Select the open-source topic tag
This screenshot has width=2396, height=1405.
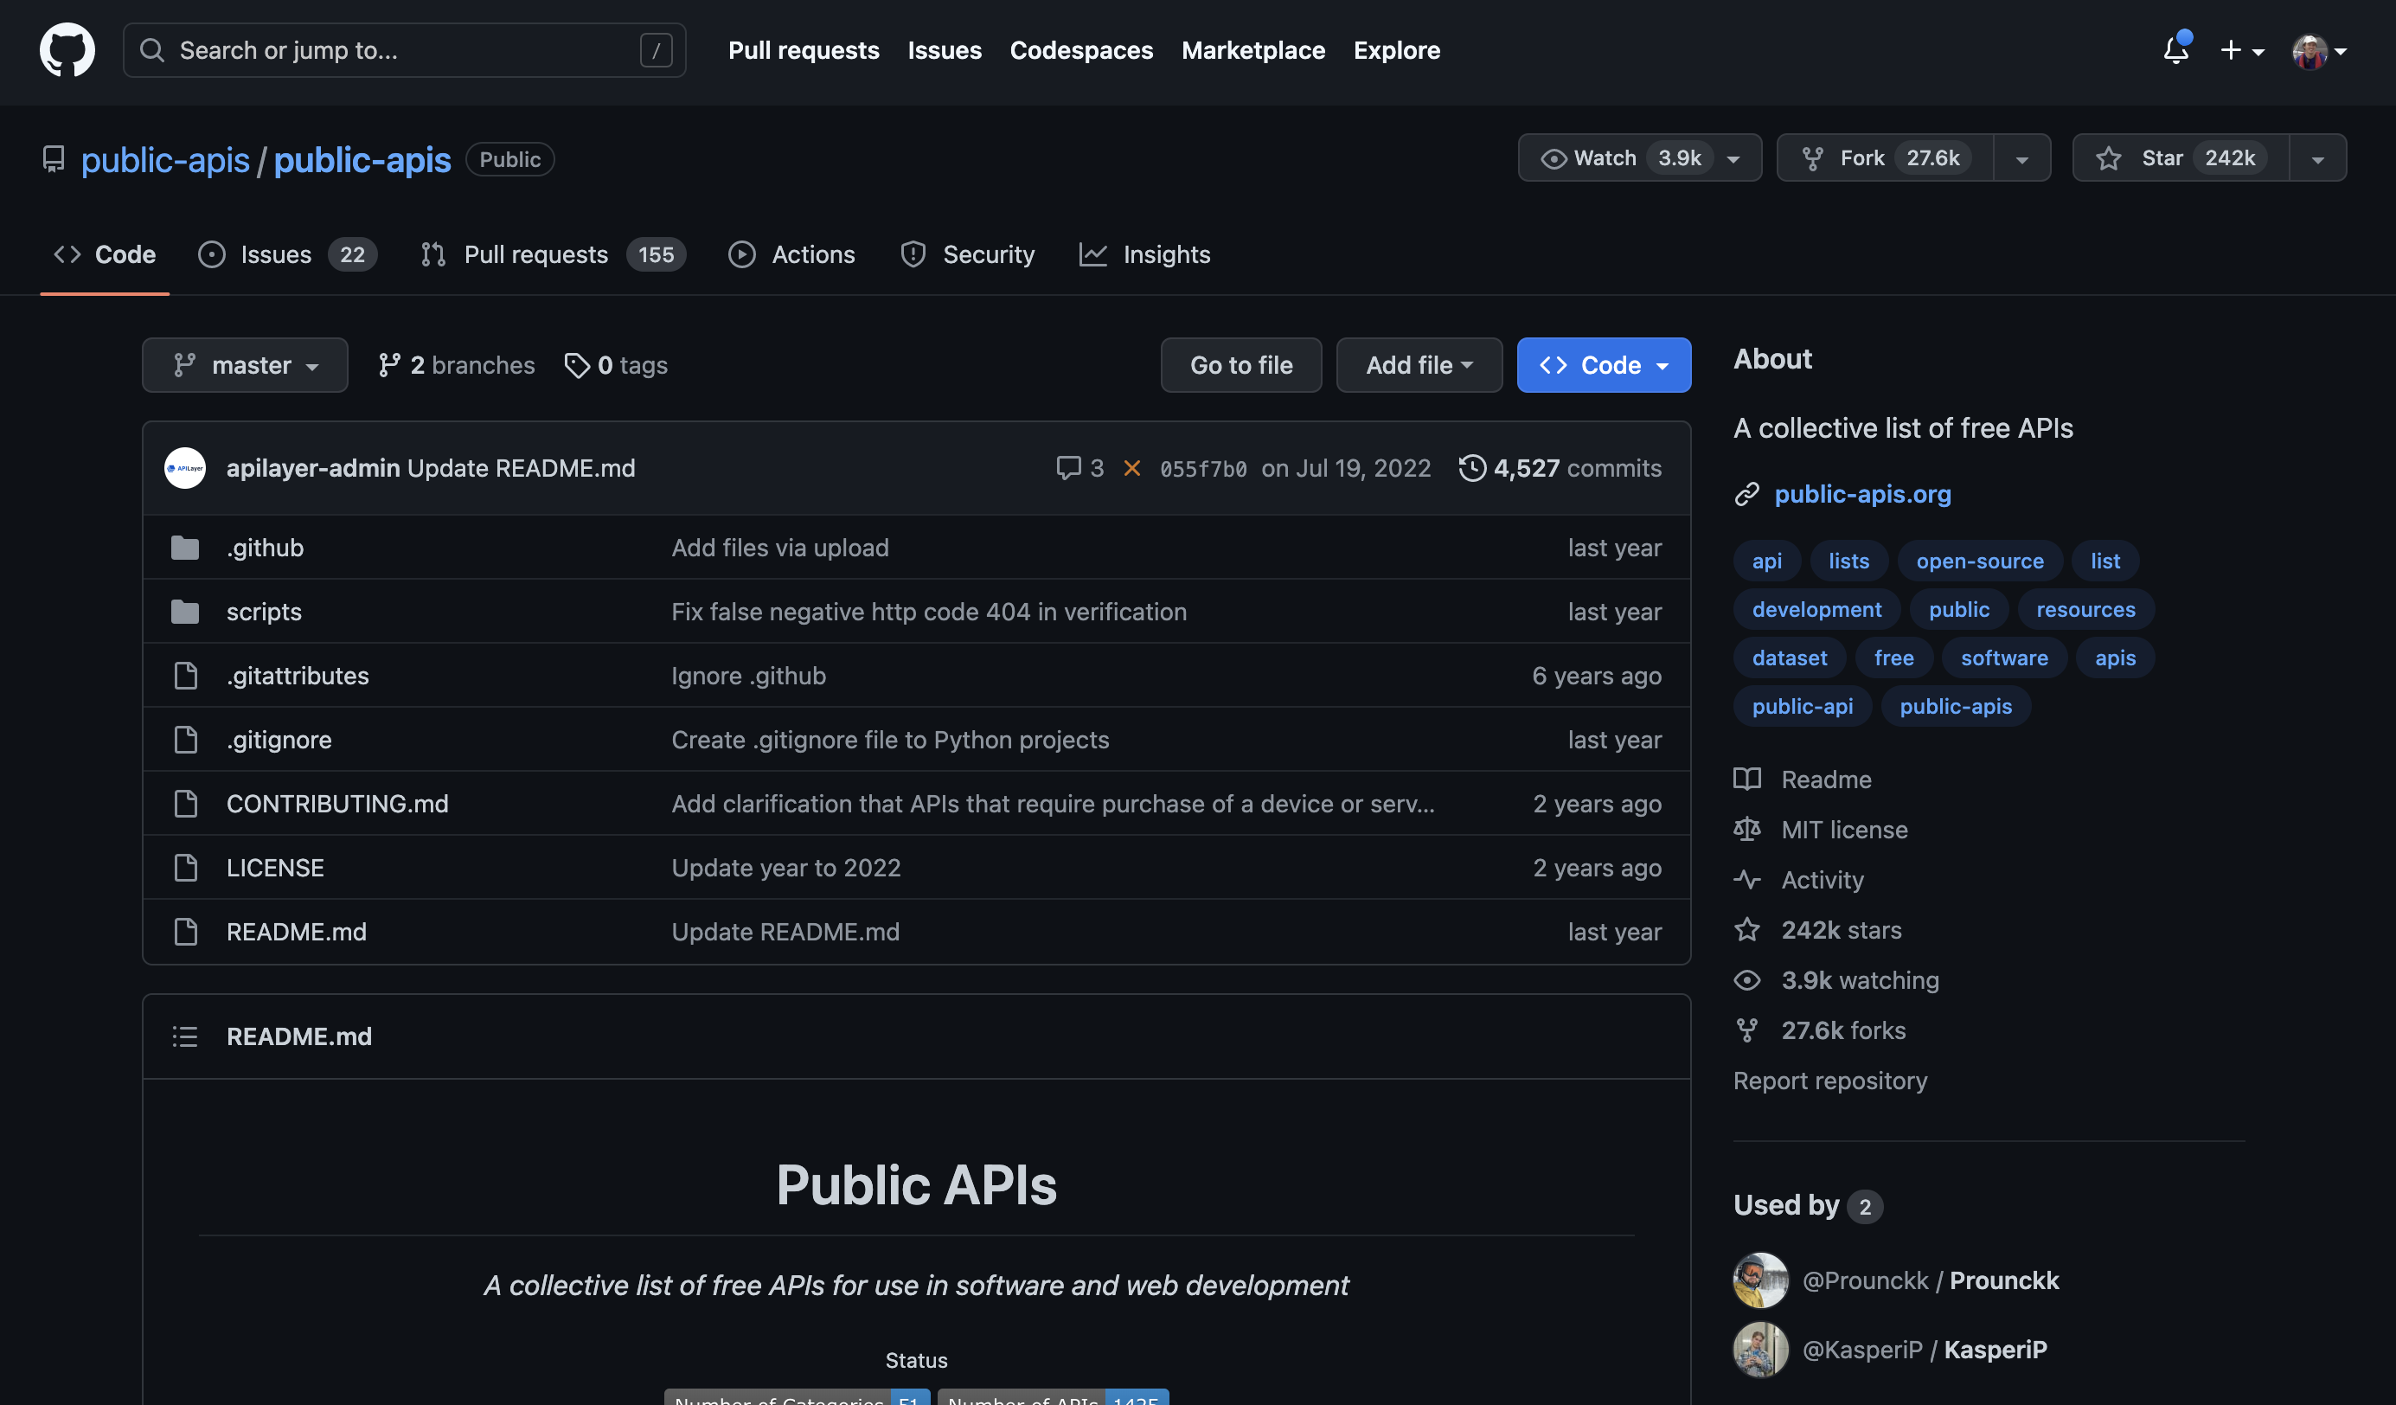(1980, 561)
